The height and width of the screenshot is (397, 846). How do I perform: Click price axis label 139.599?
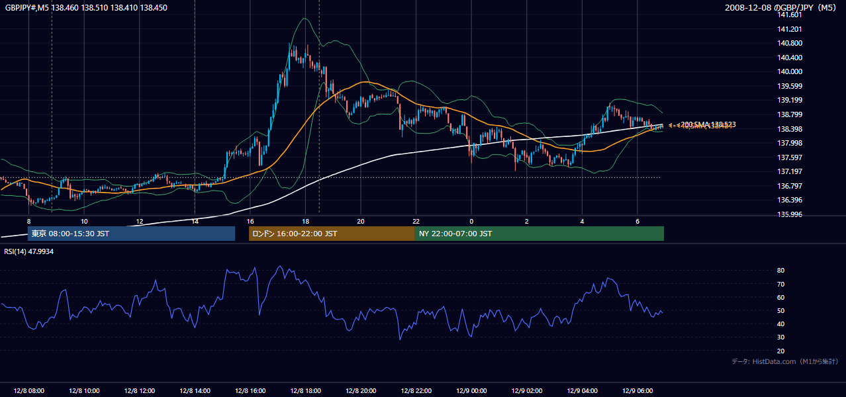point(790,86)
